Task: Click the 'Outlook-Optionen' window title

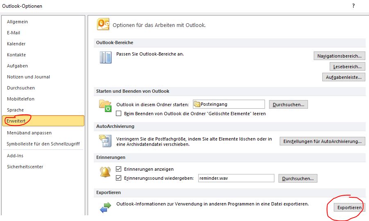Action: [22, 6]
